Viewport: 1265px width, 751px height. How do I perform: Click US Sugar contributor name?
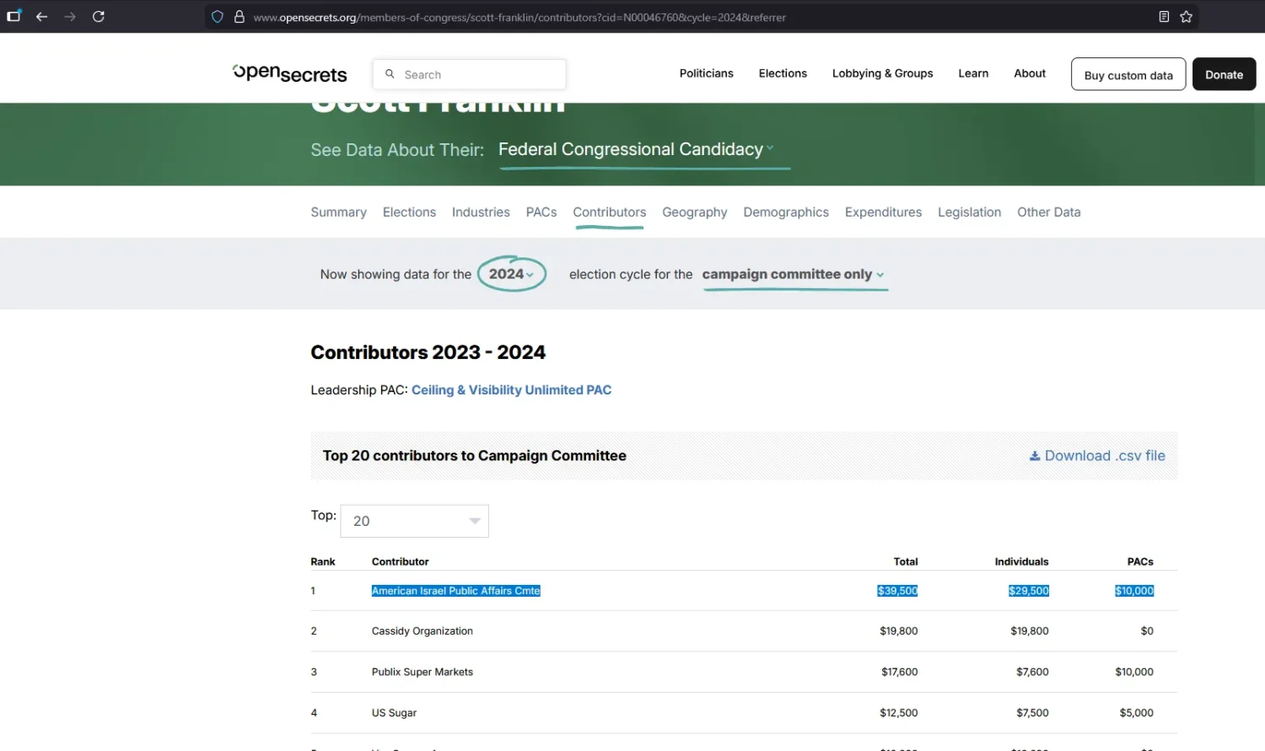(394, 713)
